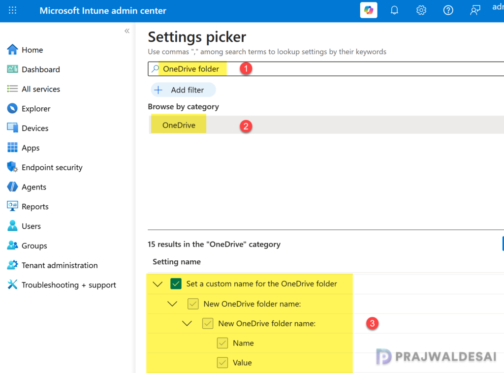Open the notifications bell
The height and width of the screenshot is (373, 504).
click(394, 10)
